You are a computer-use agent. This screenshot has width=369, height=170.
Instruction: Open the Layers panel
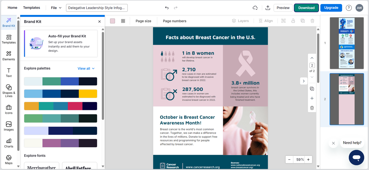240,21
